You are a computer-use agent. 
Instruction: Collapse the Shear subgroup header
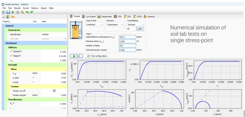point(37,69)
